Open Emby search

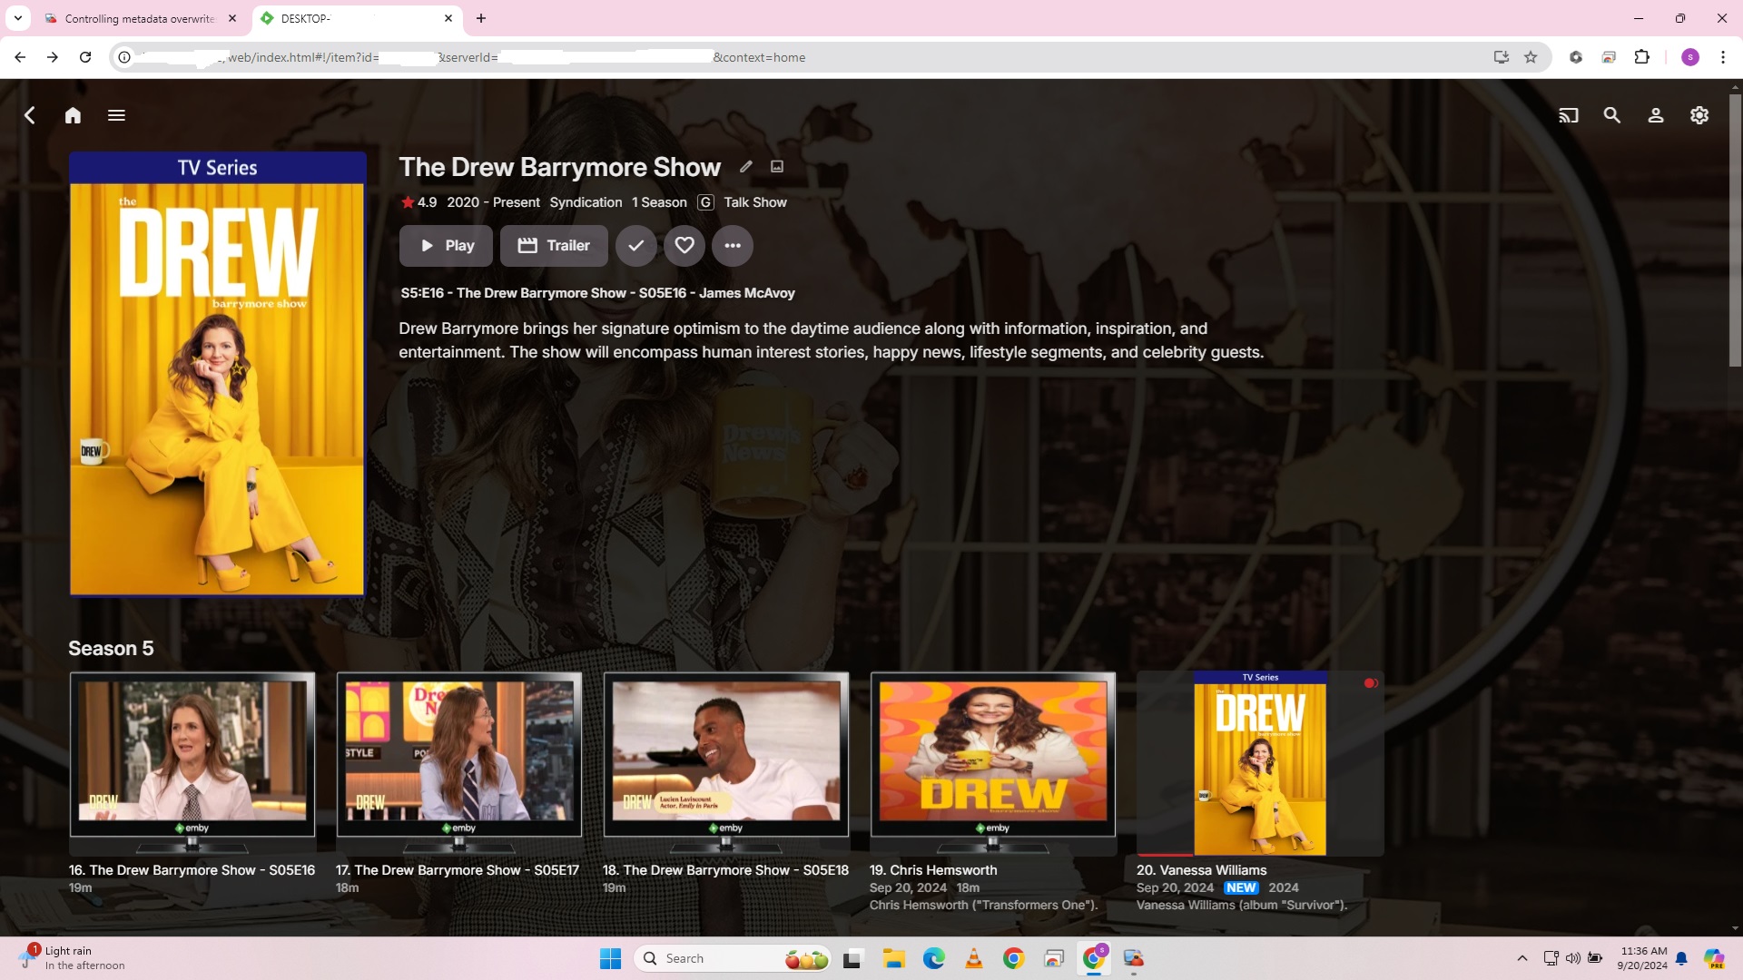[1612, 115]
